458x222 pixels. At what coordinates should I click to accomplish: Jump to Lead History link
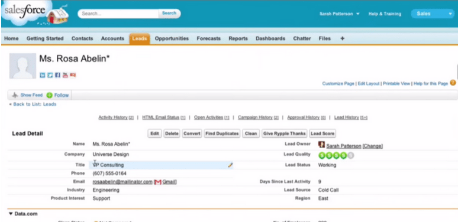pos(351,117)
